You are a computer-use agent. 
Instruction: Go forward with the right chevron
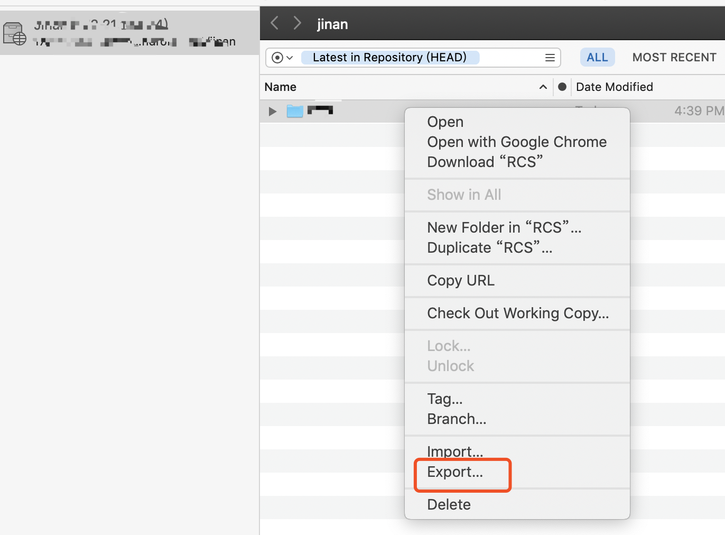click(298, 23)
